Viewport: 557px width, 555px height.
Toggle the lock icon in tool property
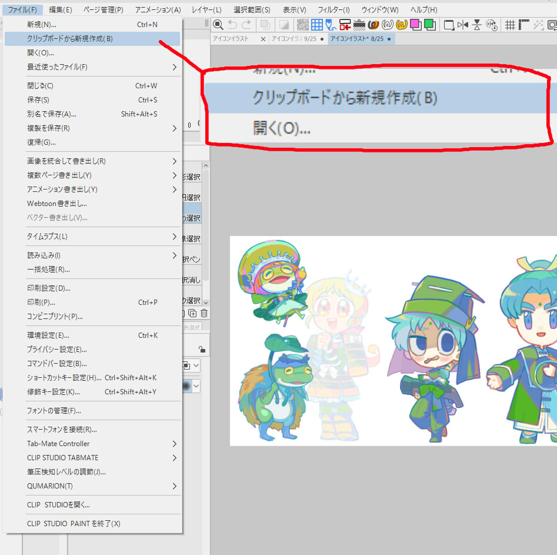202,349
